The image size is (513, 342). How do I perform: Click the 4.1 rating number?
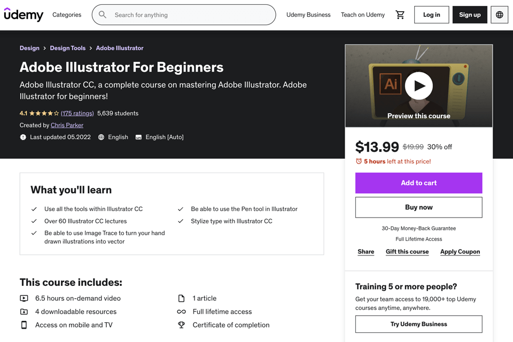click(x=23, y=113)
